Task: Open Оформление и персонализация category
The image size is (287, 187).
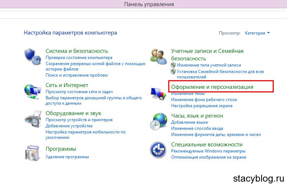Action: tap(212, 87)
